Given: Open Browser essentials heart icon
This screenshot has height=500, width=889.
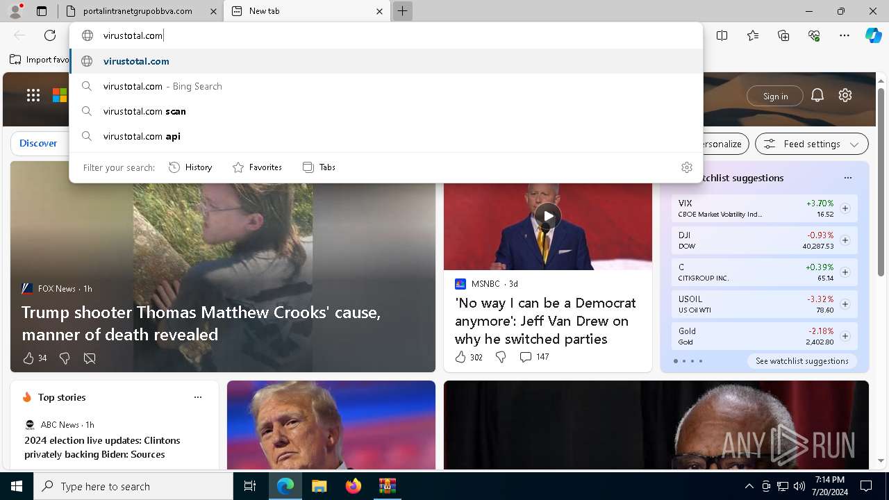Looking at the screenshot, I should tap(814, 35).
